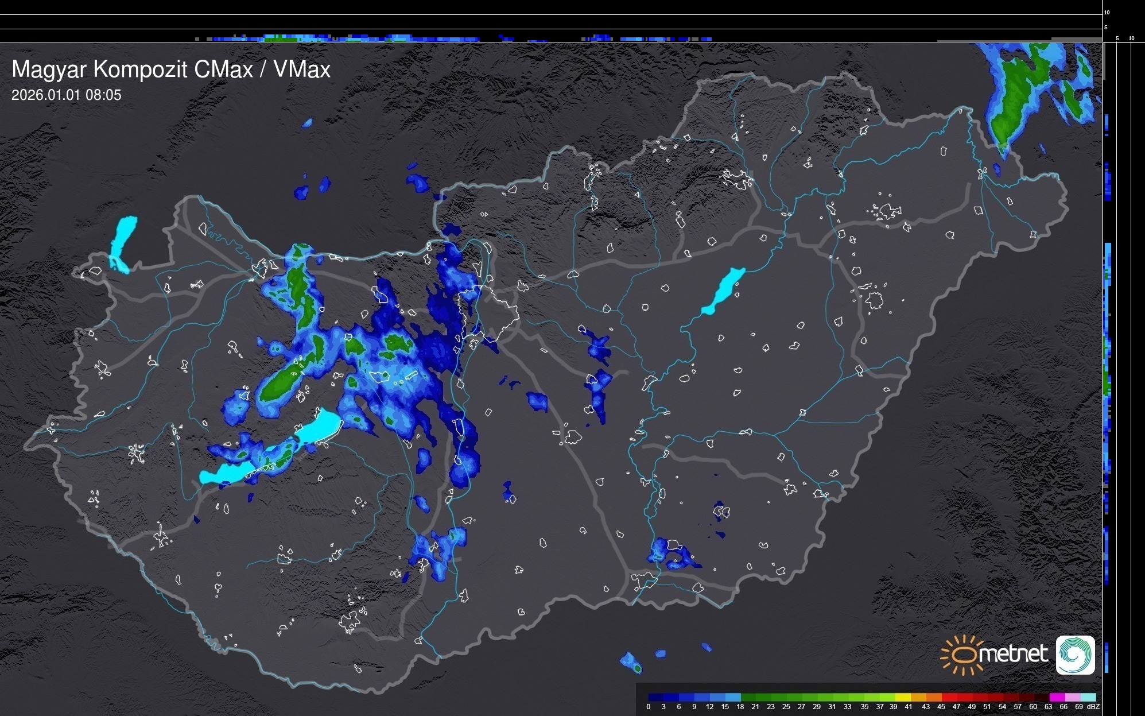Click the metnet text wordmark
Viewport: 1145px width, 716px height.
pos(1013,655)
